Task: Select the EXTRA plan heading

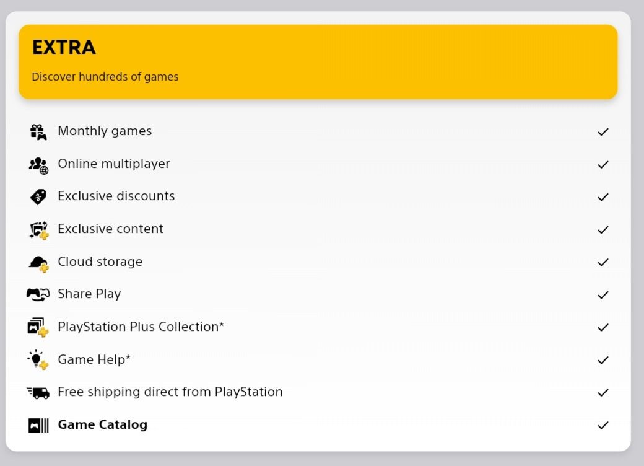Action: (64, 47)
